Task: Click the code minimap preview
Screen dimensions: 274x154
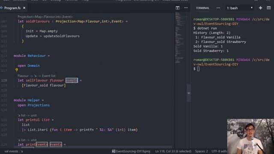Action: (x=180, y=38)
